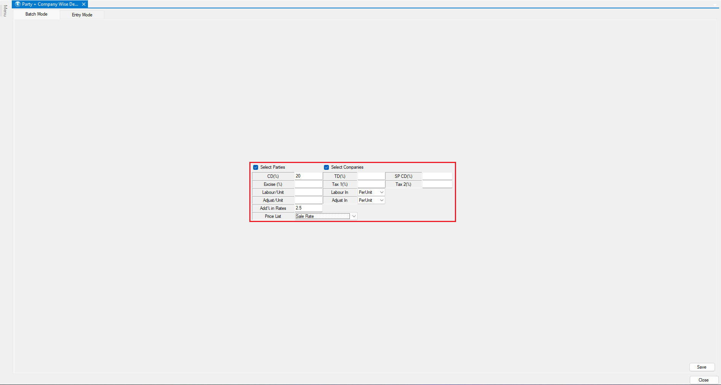This screenshot has width=721, height=385.
Task: Click the Close button
Action: pos(703,380)
